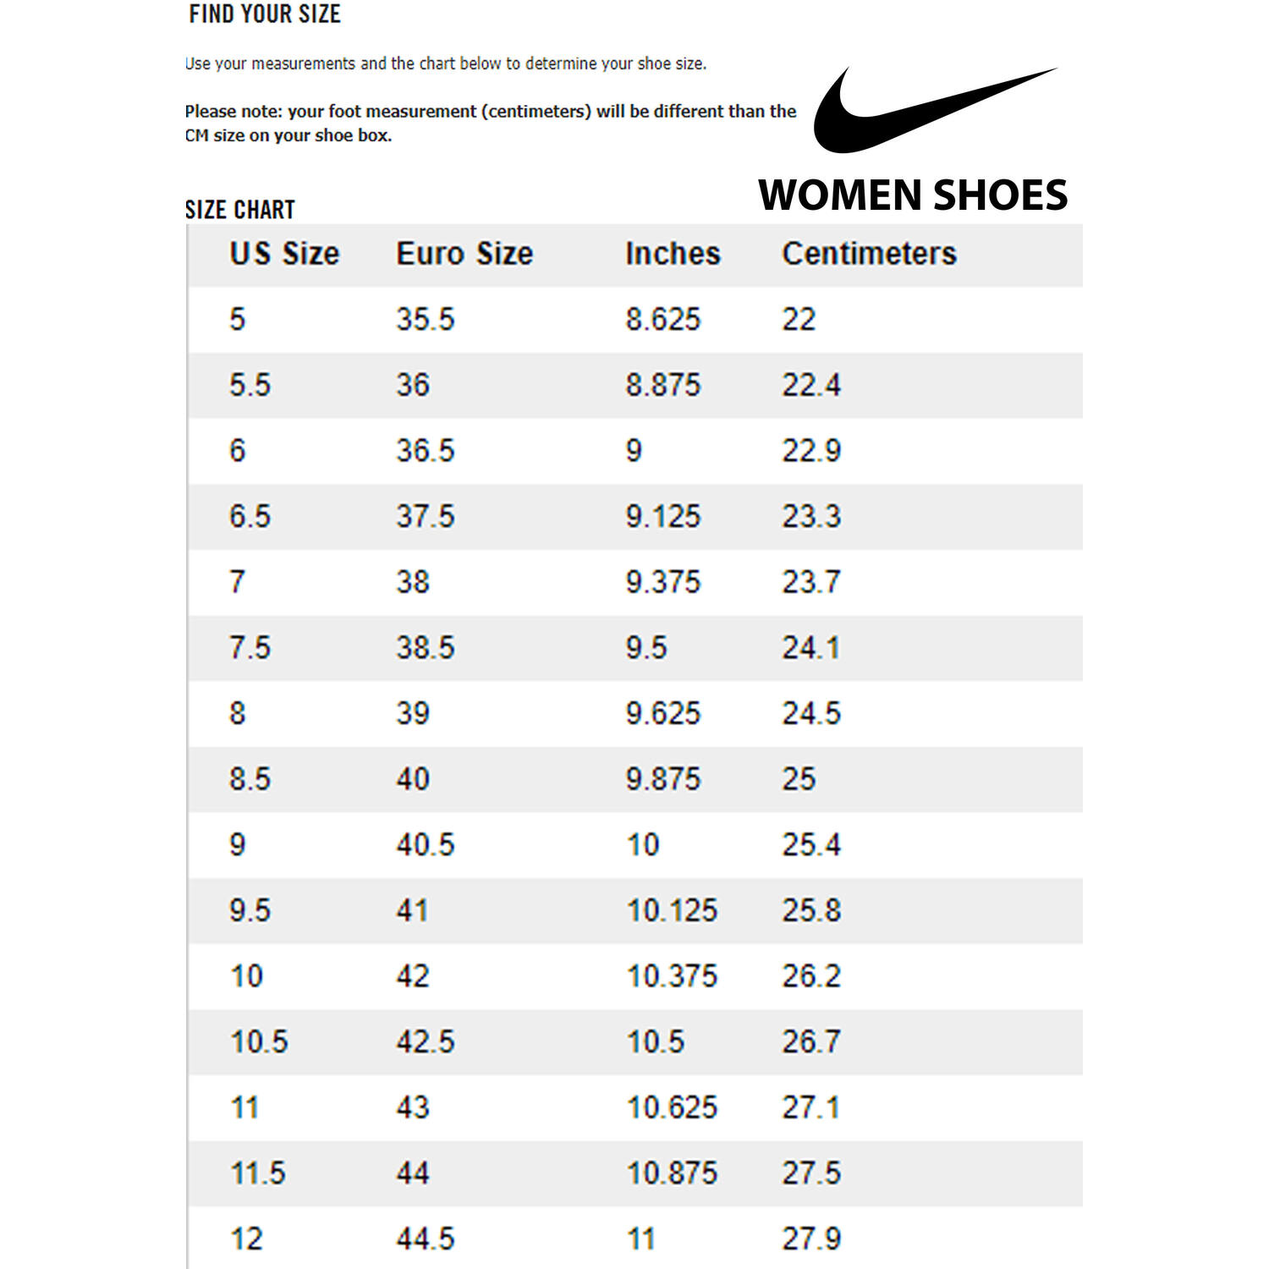Click the Nike swoosh logo

tap(934, 110)
